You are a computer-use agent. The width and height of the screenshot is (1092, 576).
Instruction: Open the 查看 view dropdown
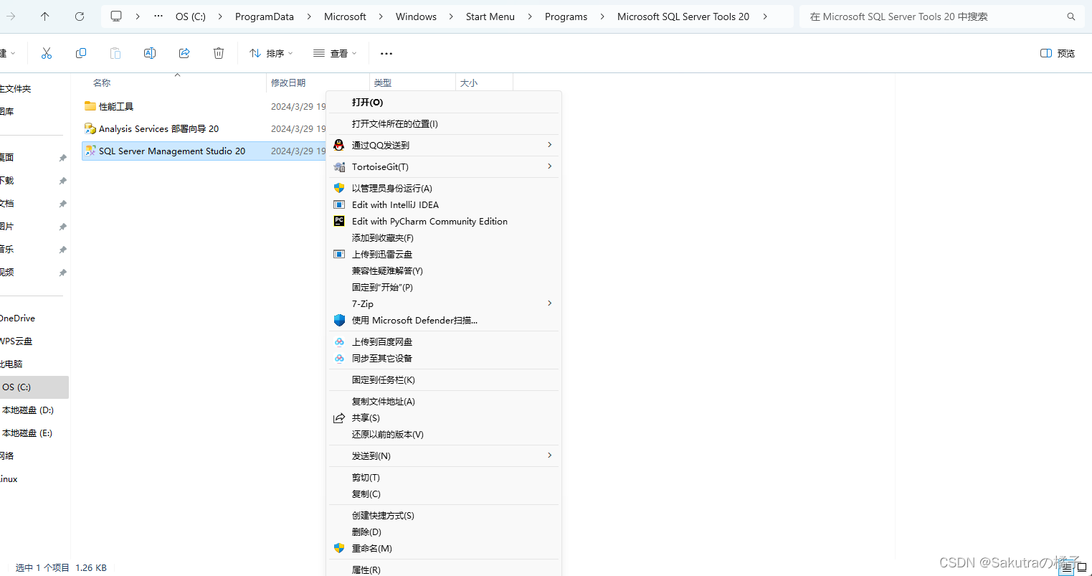pyautogui.click(x=335, y=53)
